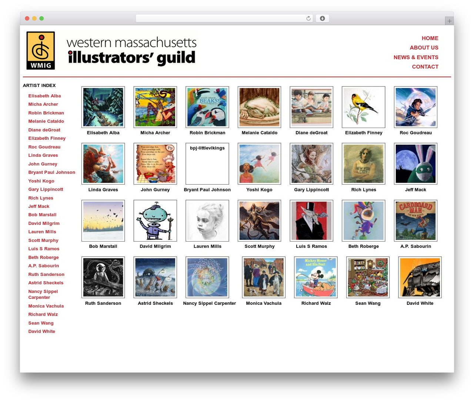474x401 pixels.
Task: Open Micha Archer's colorful artwork thumbnail
Action: point(155,107)
